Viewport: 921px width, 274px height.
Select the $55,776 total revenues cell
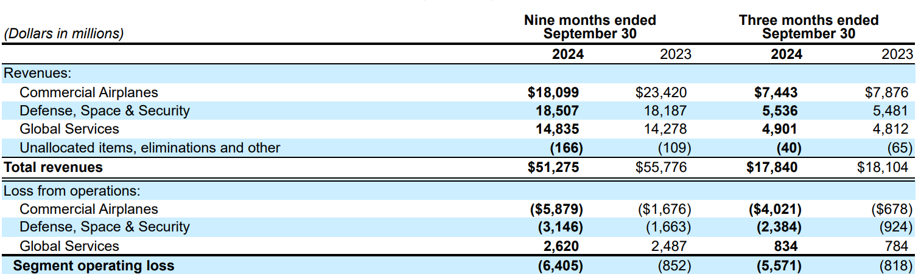[663, 167]
